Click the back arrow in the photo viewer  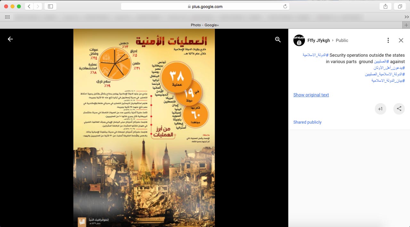click(x=10, y=39)
